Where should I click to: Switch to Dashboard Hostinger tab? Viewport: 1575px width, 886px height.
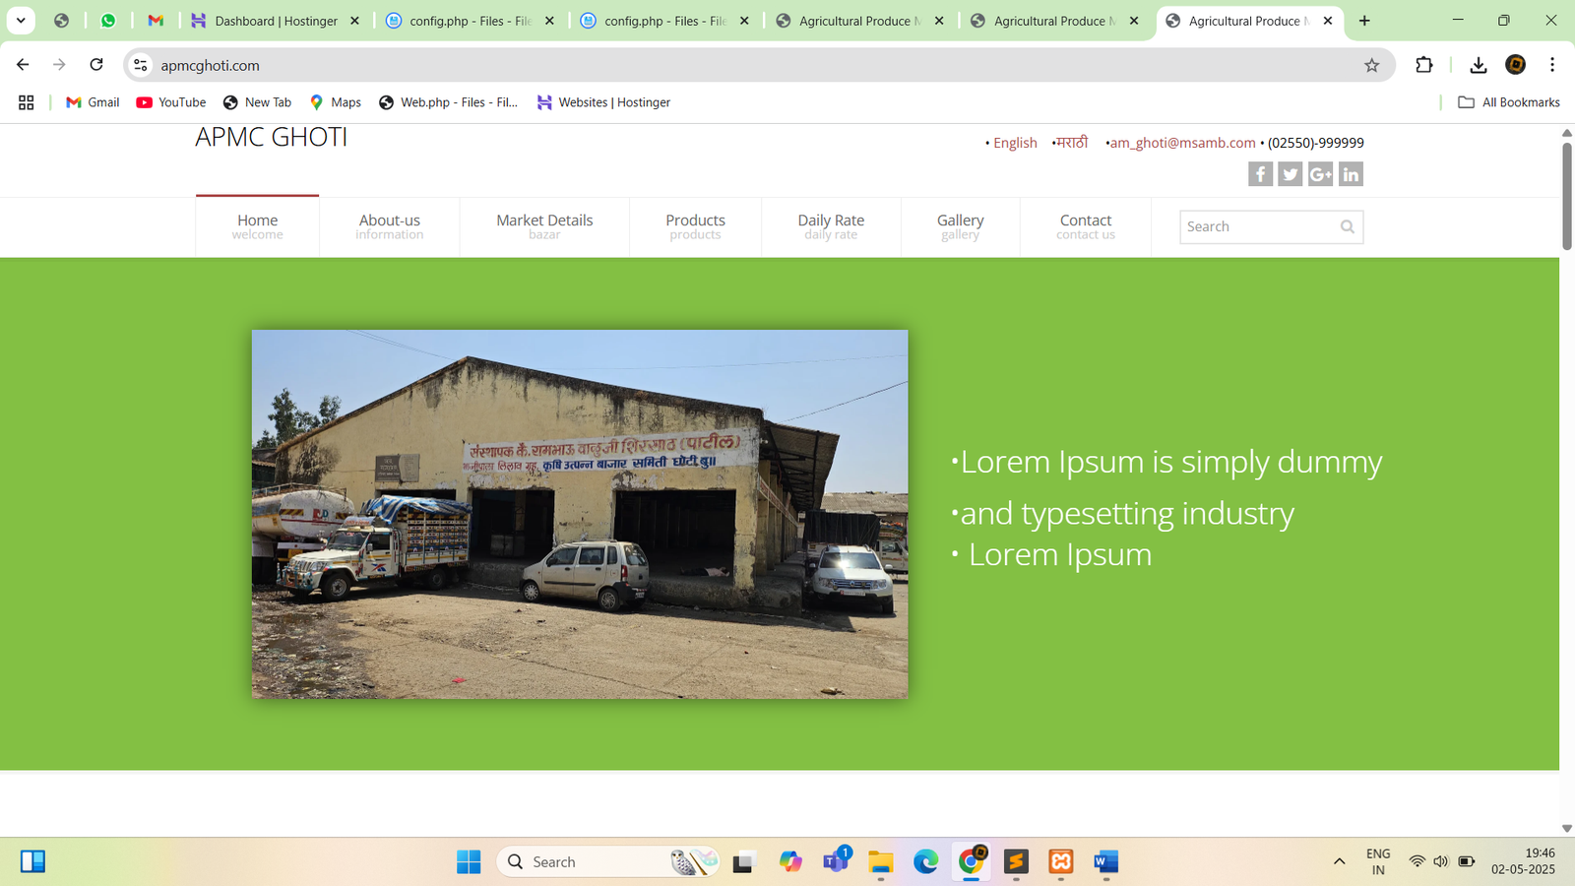click(276, 21)
